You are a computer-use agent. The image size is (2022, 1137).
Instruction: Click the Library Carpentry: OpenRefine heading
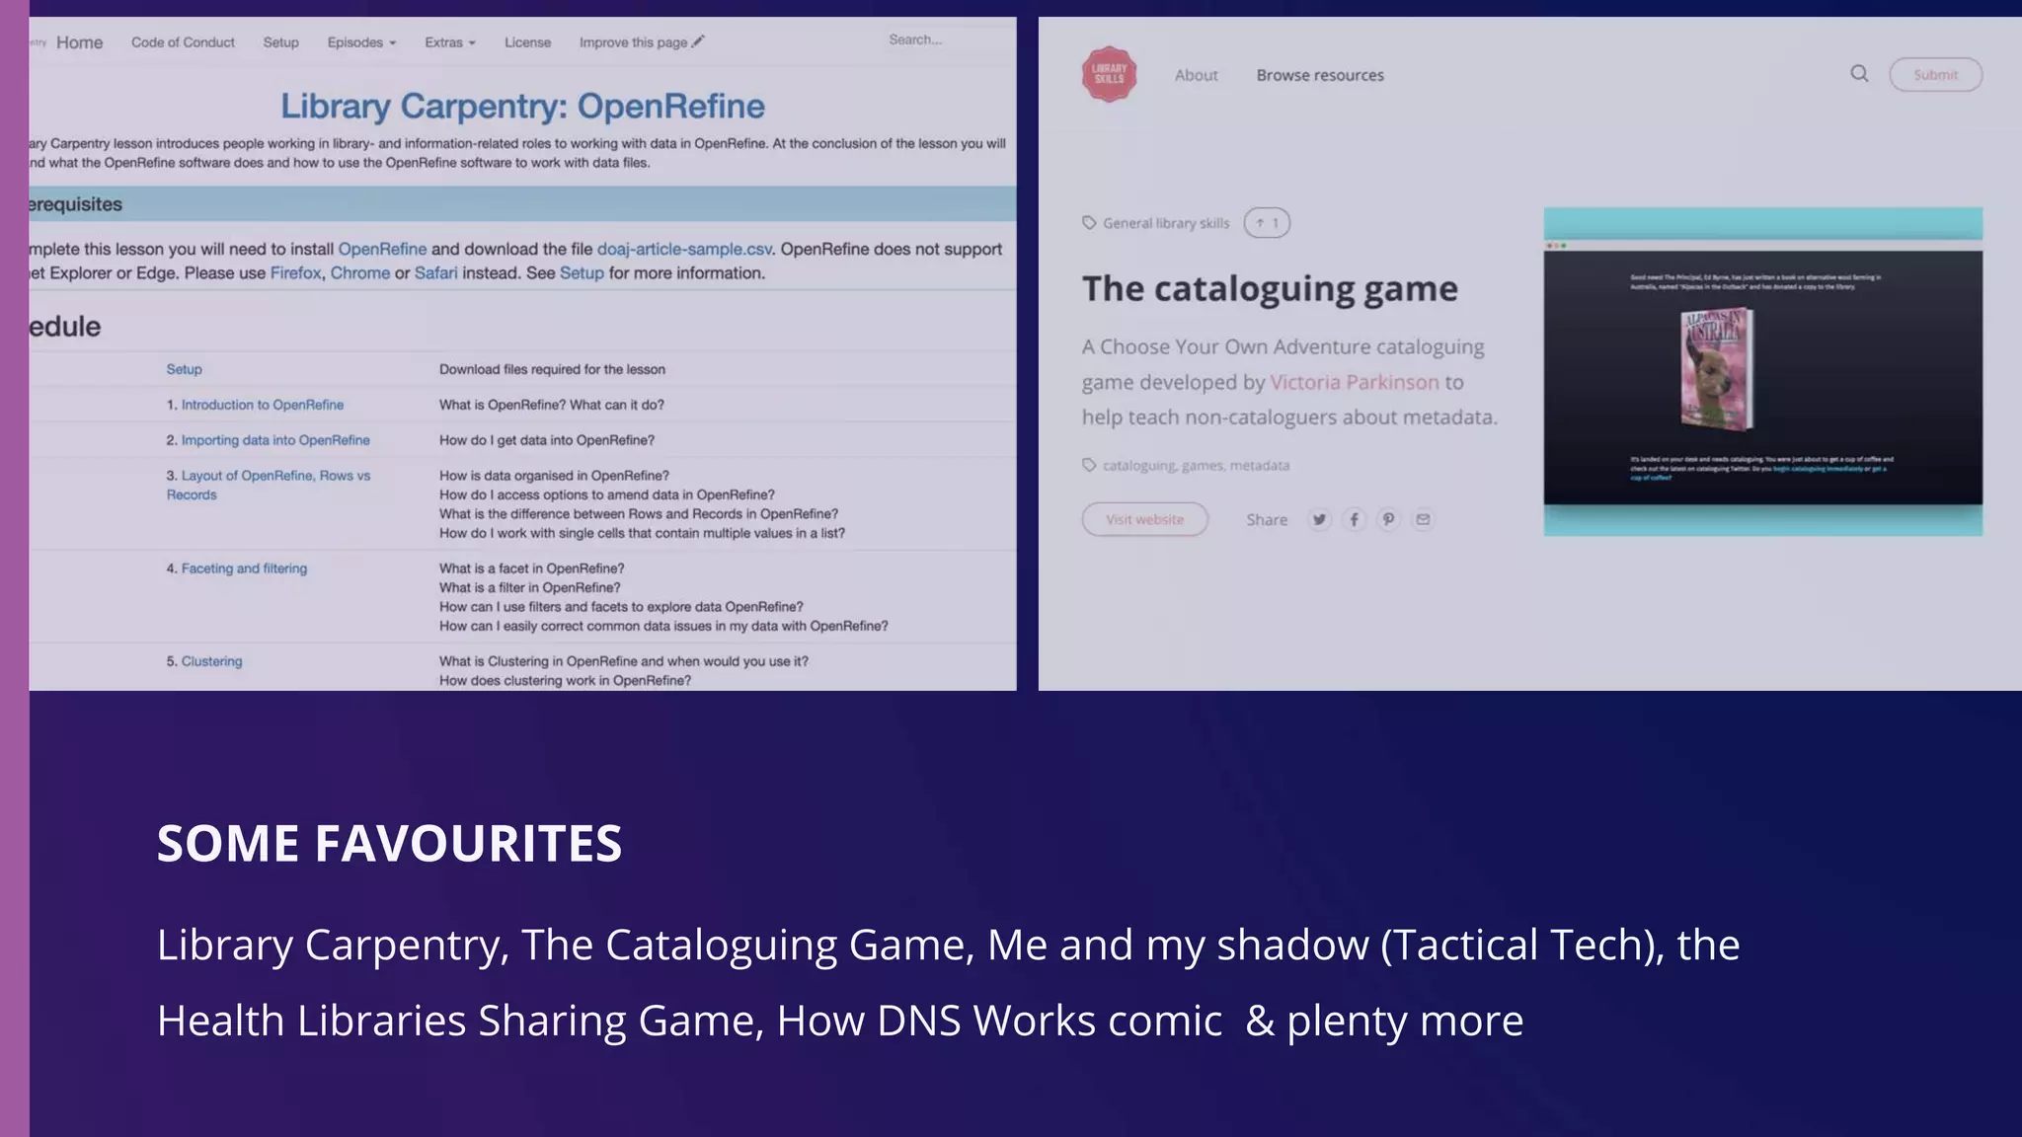point(522,106)
